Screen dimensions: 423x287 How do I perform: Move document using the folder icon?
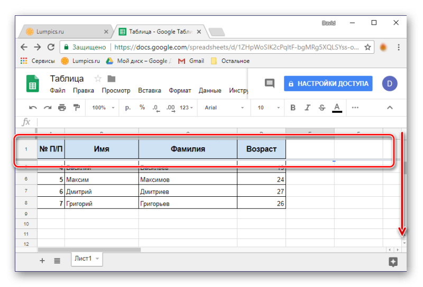[x=112, y=79]
